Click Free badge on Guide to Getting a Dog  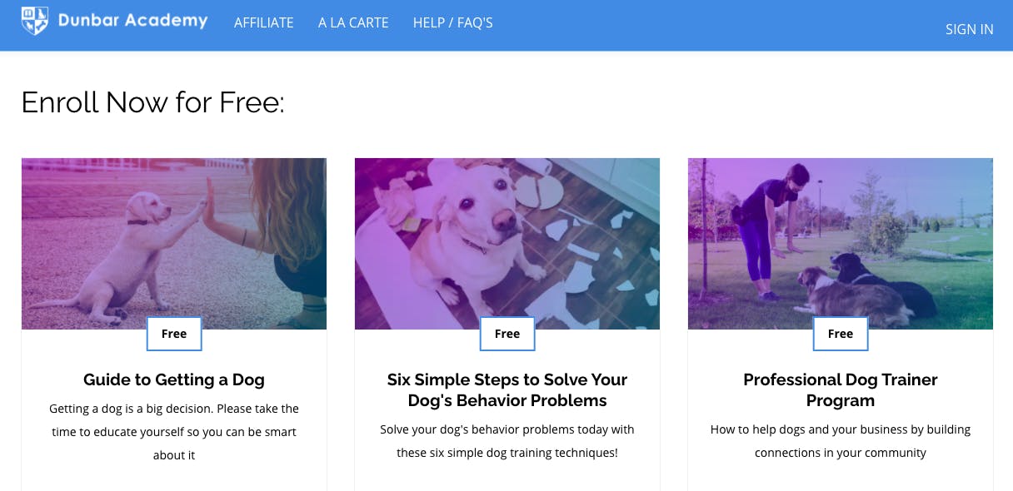pyautogui.click(x=174, y=334)
